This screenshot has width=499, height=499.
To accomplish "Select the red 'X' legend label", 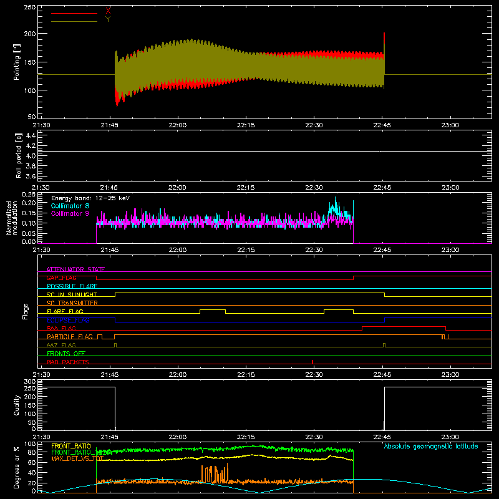I will point(108,11).
